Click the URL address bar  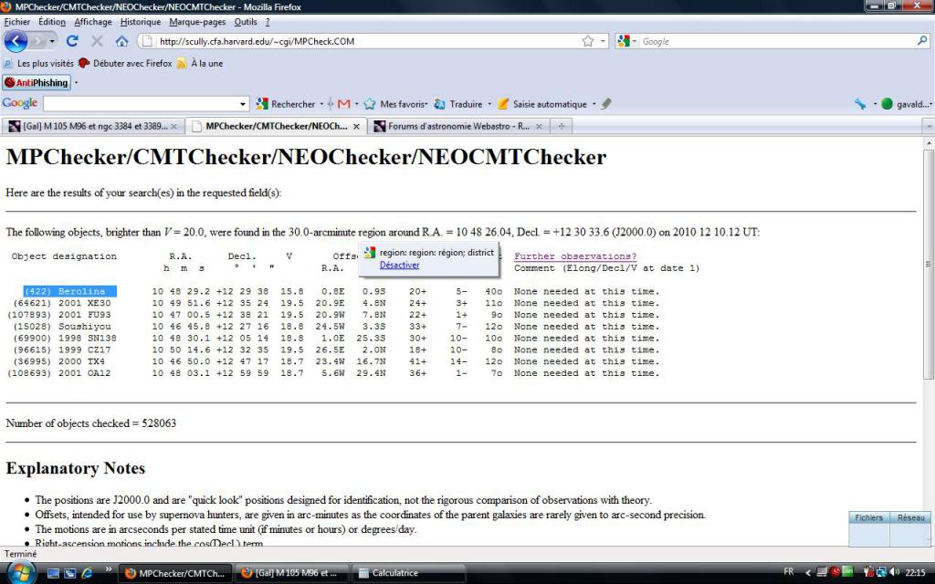click(367, 41)
